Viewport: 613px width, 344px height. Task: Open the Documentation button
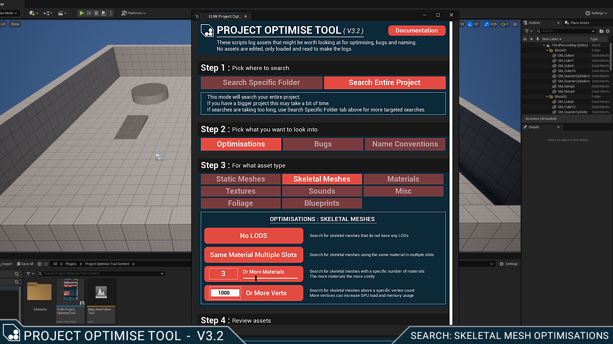417,31
